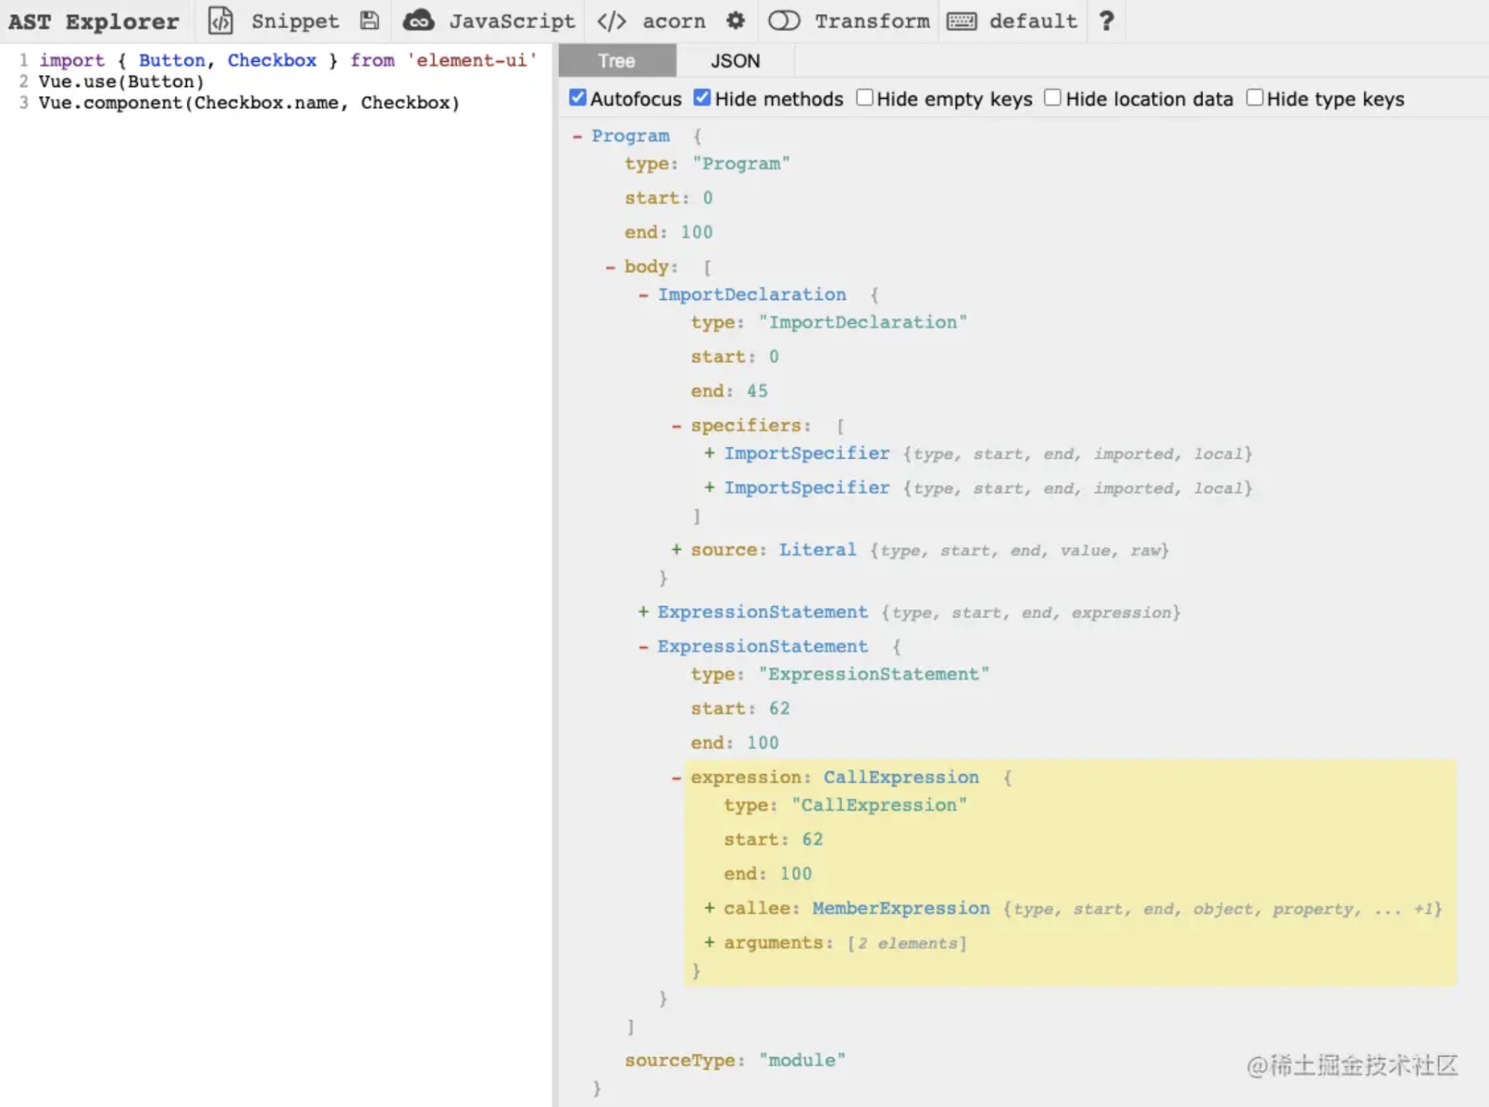Click the "Program" type string value

[741, 164]
